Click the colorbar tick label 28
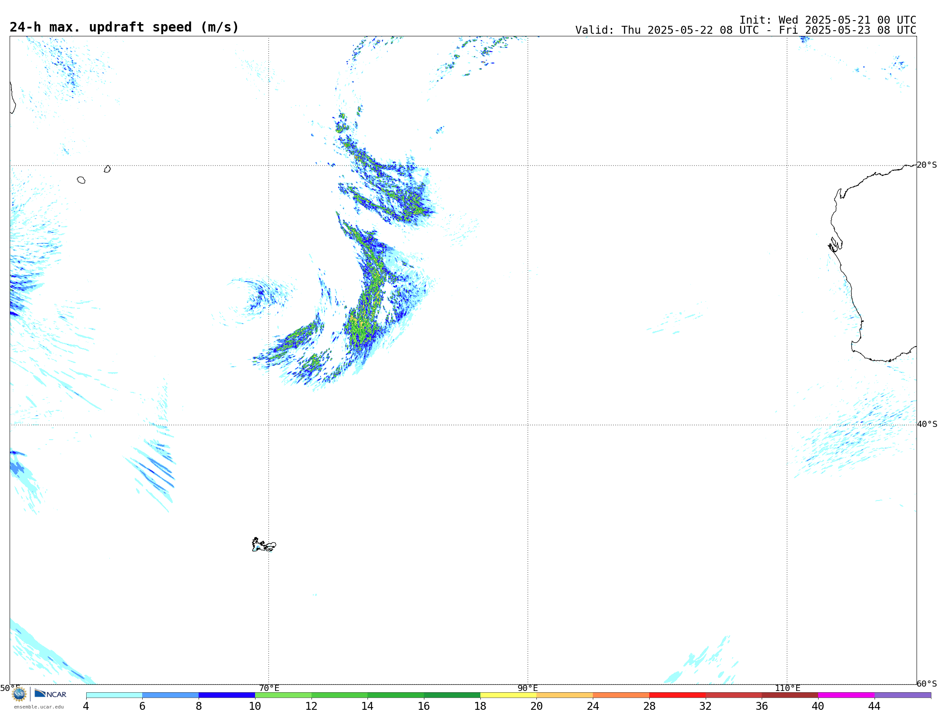Viewport: 945px width, 712px height. point(649,706)
